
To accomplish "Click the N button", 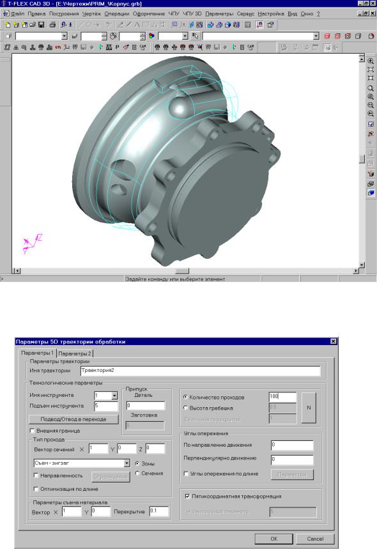I will point(309,408).
